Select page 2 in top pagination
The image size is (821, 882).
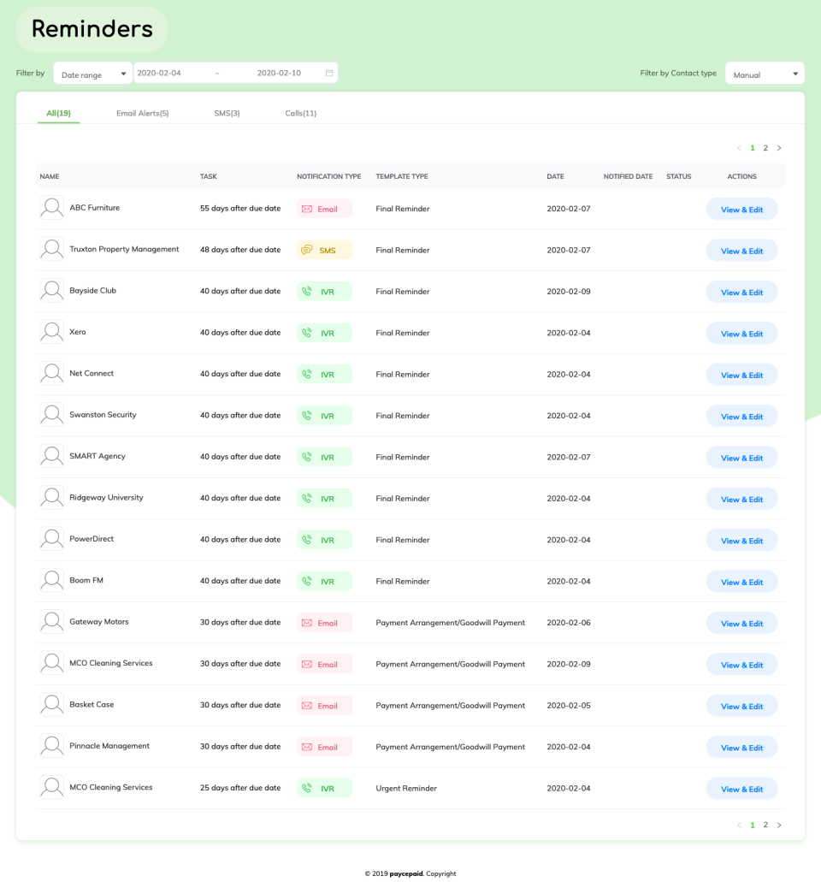(765, 148)
